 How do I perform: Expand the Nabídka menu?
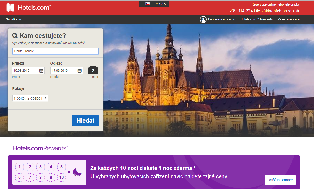pyautogui.click(x=13, y=19)
